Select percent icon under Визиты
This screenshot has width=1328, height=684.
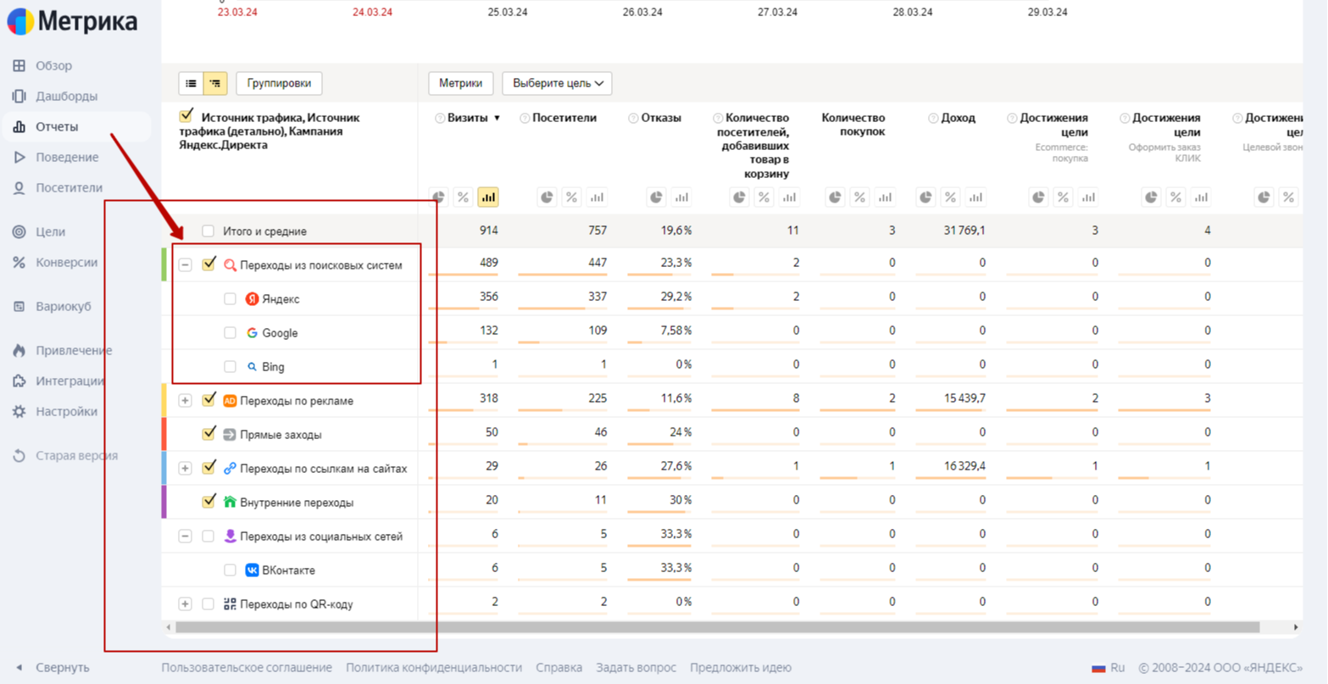point(463,197)
